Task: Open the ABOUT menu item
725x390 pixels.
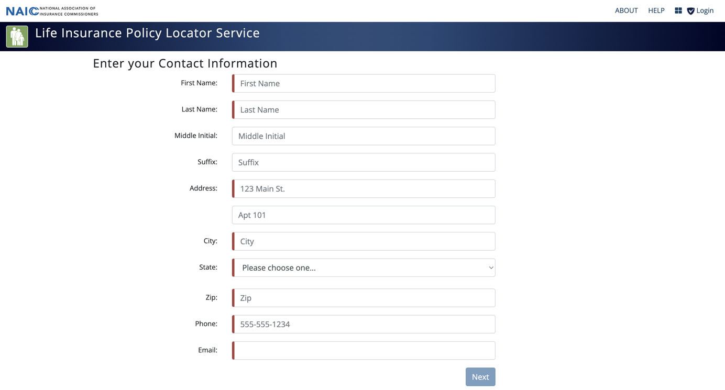Action: pyautogui.click(x=626, y=10)
